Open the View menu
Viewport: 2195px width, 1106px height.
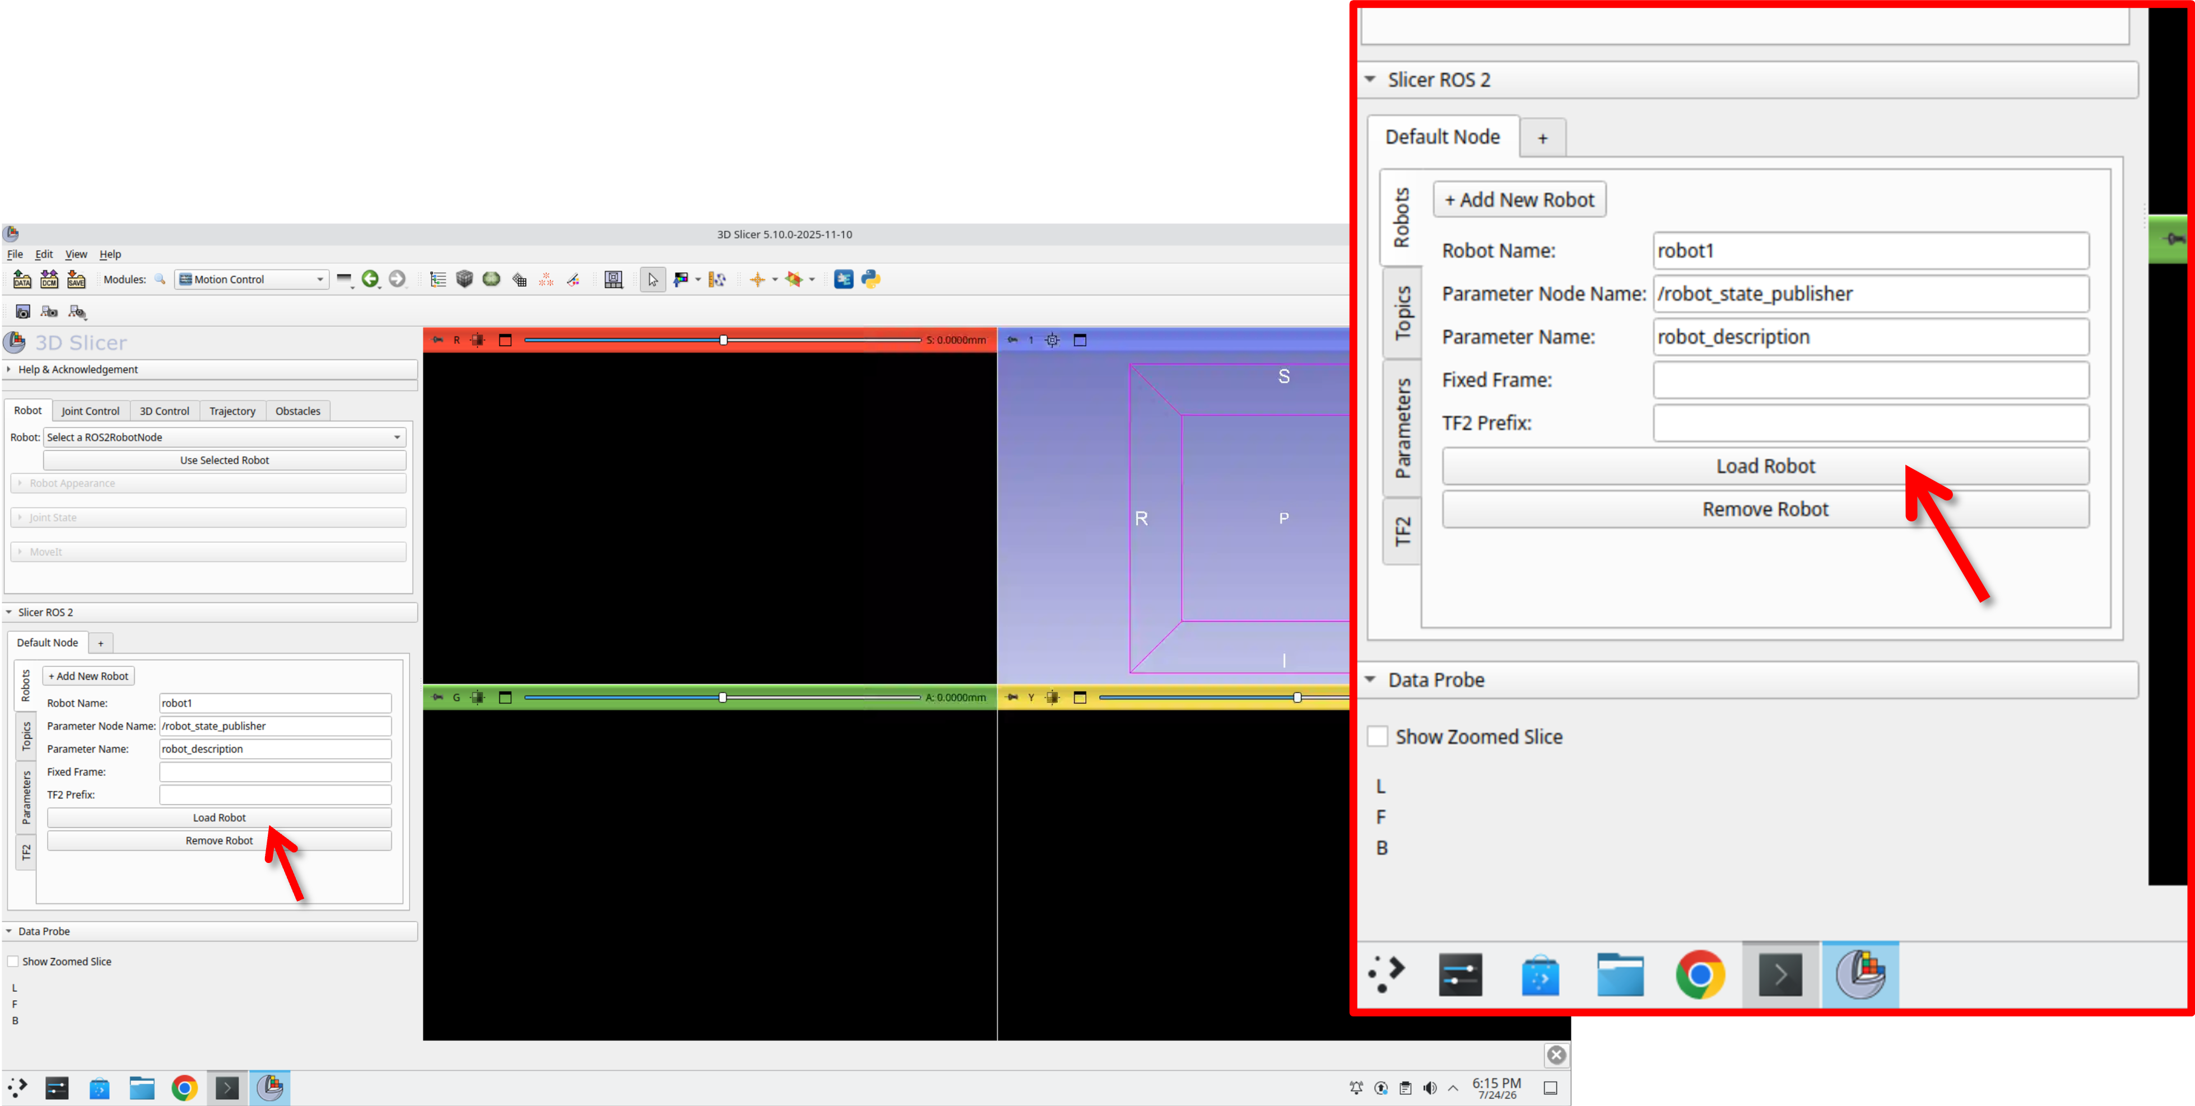(x=76, y=254)
